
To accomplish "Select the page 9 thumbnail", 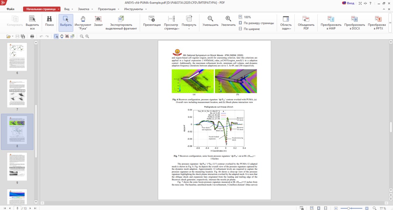I will (x=17, y=166).
